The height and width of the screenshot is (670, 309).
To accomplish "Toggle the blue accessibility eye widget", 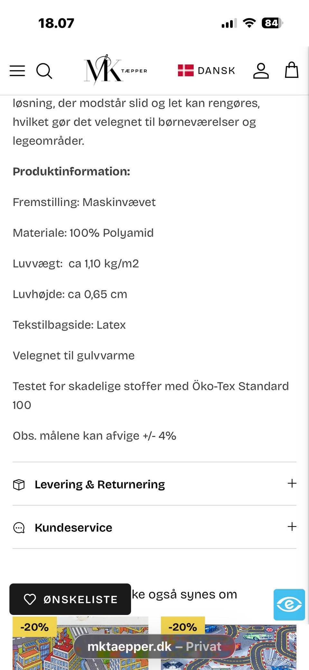I will coord(289,604).
